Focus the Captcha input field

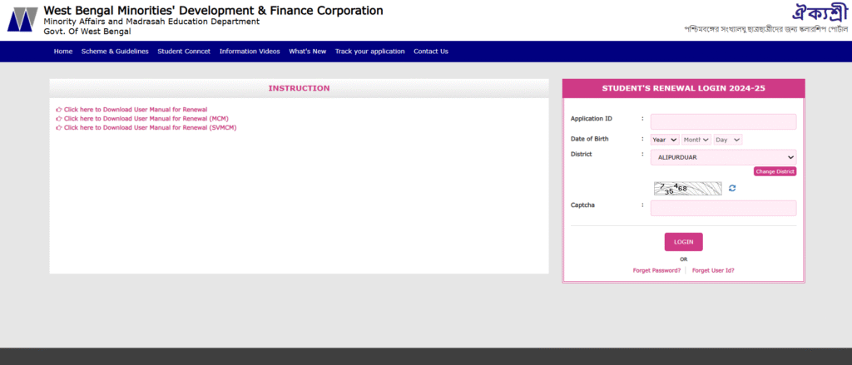tap(723, 208)
